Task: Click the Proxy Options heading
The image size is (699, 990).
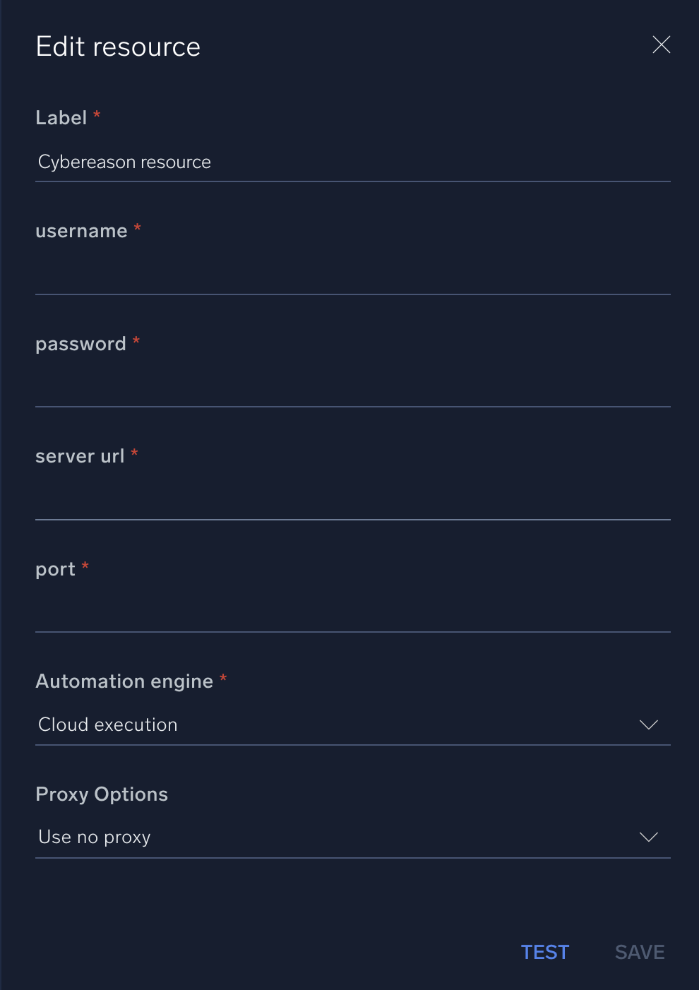Action: tap(102, 794)
